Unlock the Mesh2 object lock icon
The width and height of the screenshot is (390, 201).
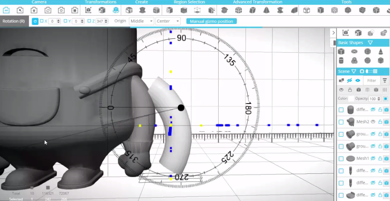click(x=380, y=122)
